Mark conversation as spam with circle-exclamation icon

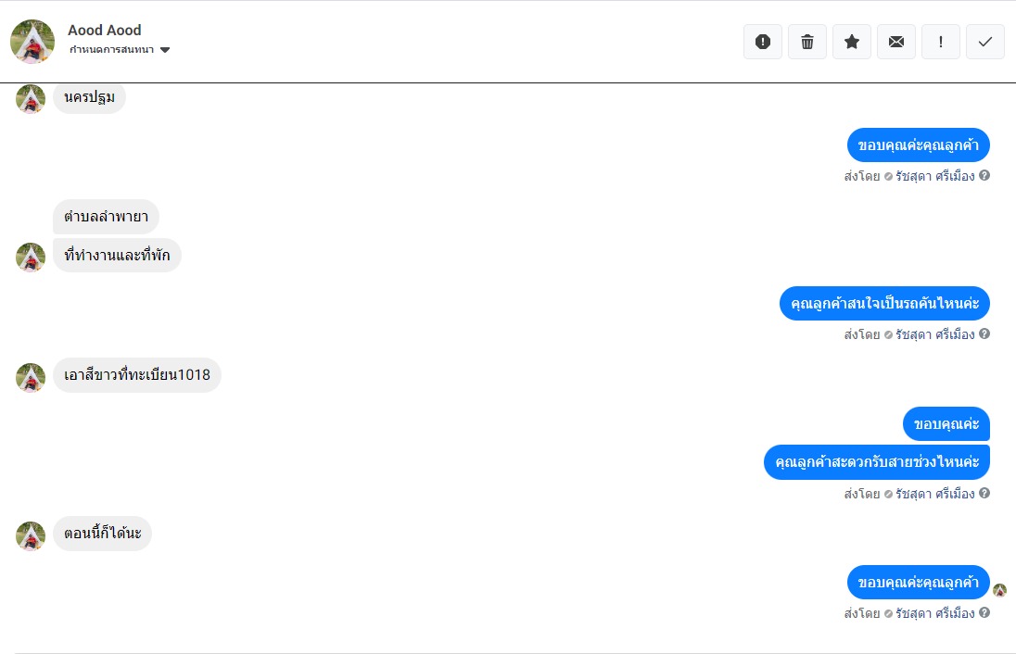(x=763, y=42)
